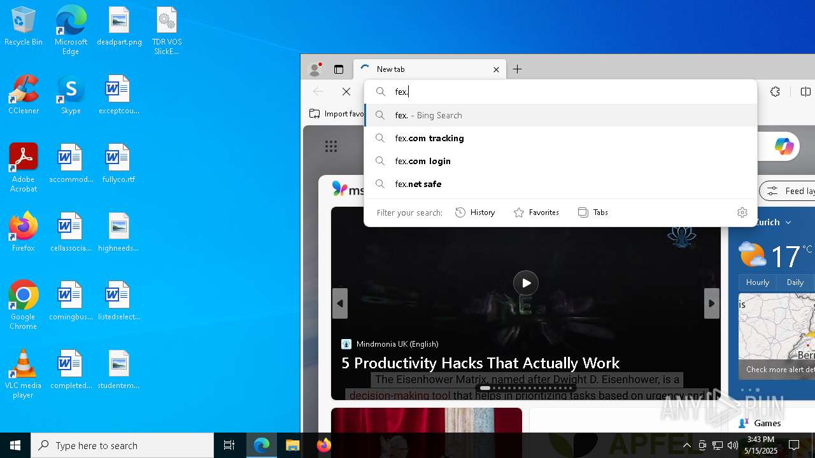Open File Explorer from the taskbar
This screenshot has width=815, height=458.
[292, 445]
